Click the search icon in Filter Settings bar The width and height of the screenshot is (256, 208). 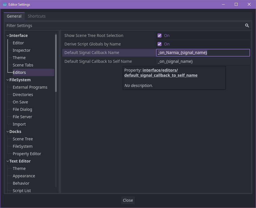[x=247, y=25]
